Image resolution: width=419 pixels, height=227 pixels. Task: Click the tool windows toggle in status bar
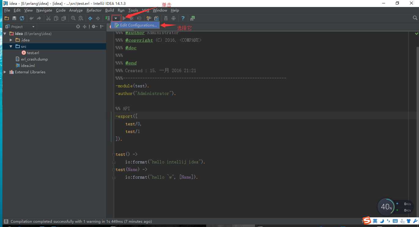tap(5, 222)
